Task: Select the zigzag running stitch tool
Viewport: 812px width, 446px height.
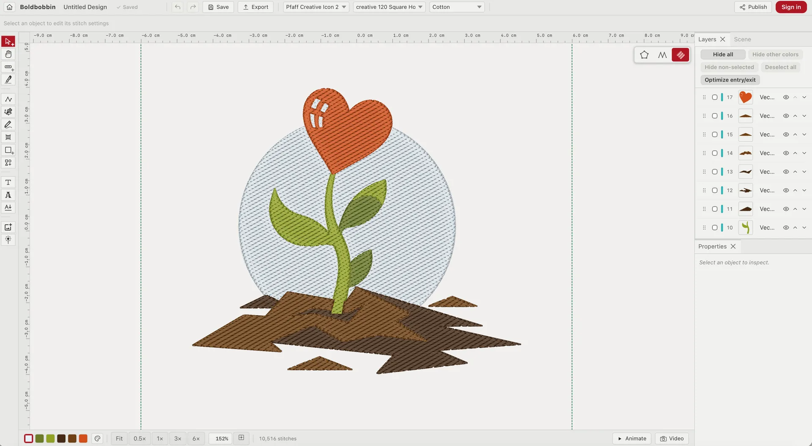Action: (x=8, y=99)
